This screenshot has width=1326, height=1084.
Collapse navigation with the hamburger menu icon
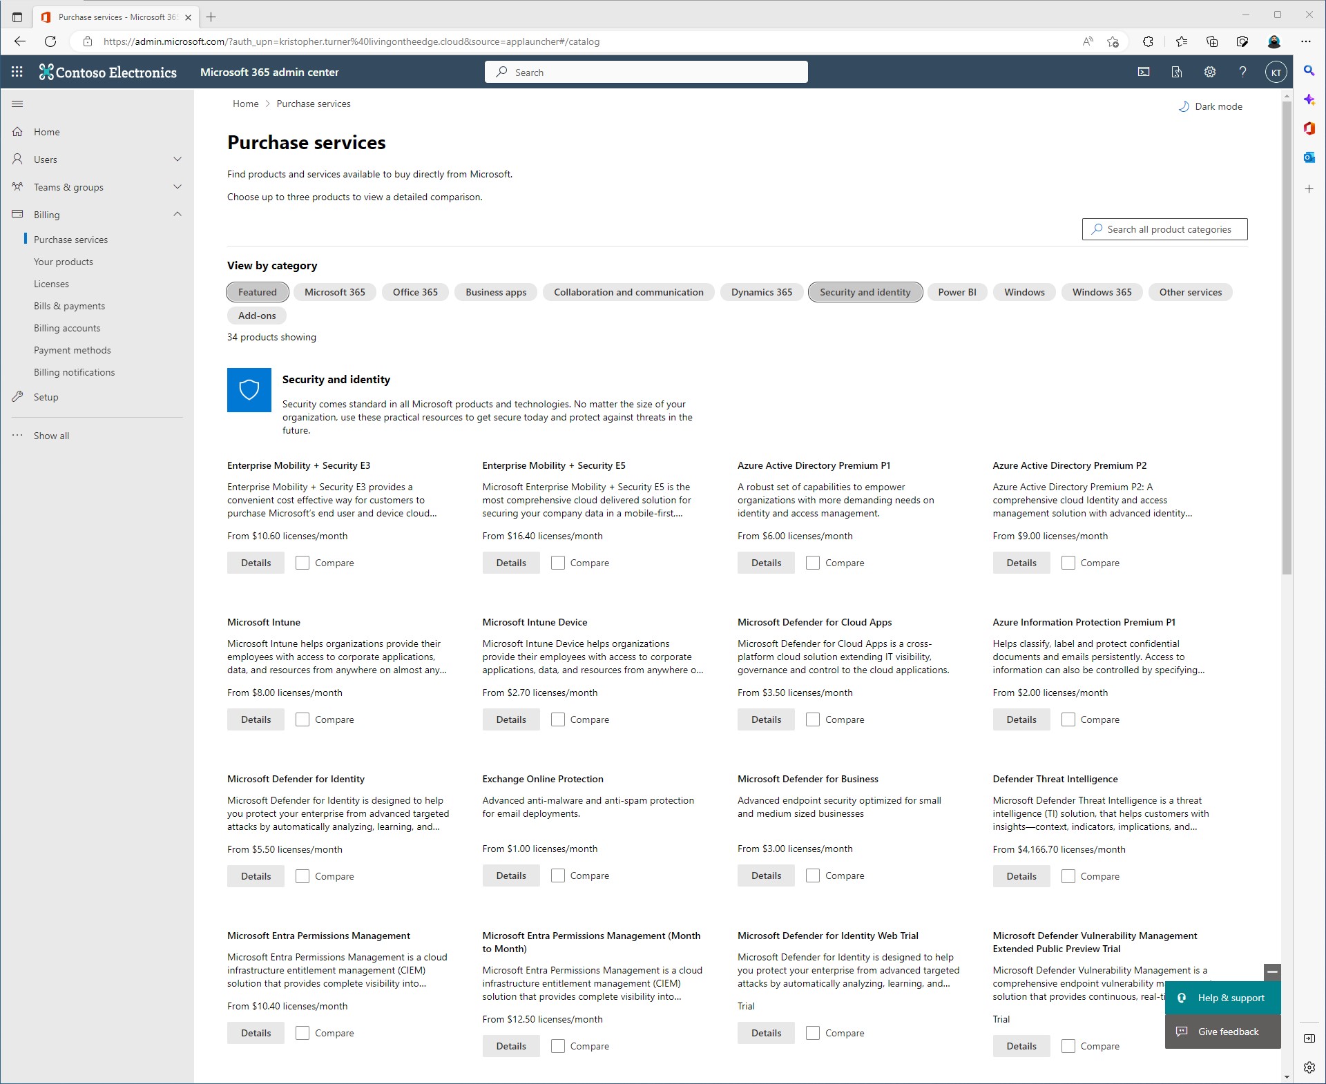17,104
